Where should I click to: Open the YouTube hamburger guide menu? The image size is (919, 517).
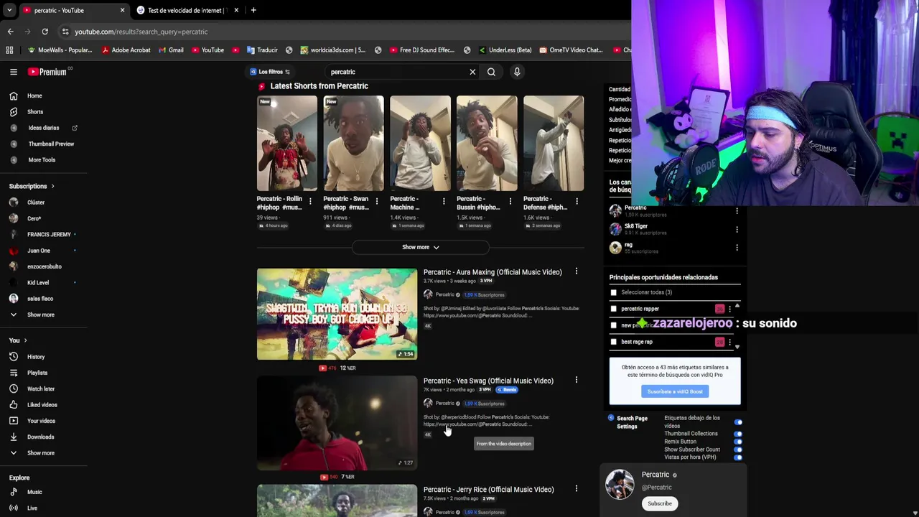click(14, 72)
